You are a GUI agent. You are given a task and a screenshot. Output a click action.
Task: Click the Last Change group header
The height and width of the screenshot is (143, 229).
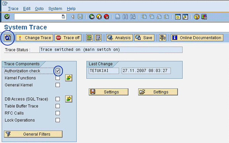[x=101, y=64]
